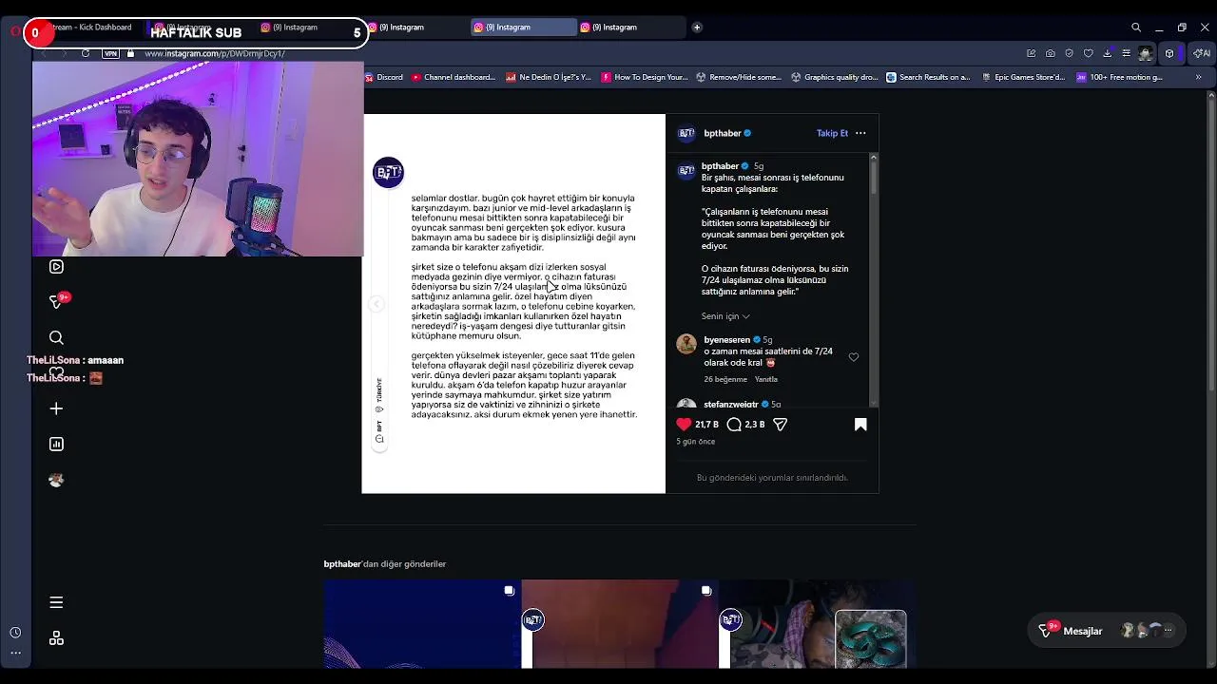Open the Graphics quality dro bookmark
1217x684 pixels.
pyautogui.click(x=835, y=77)
